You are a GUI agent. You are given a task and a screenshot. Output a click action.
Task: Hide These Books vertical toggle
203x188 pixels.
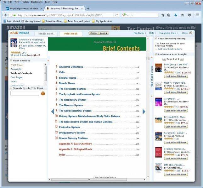(152, 77)
